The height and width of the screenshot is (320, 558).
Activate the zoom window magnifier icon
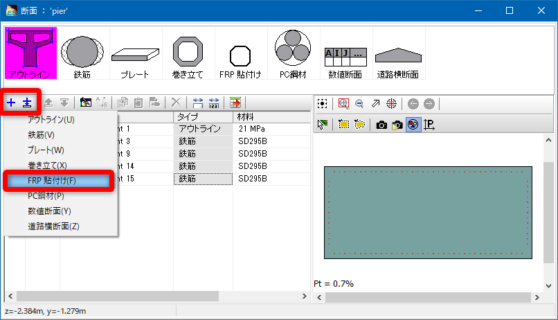click(x=343, y=104)
